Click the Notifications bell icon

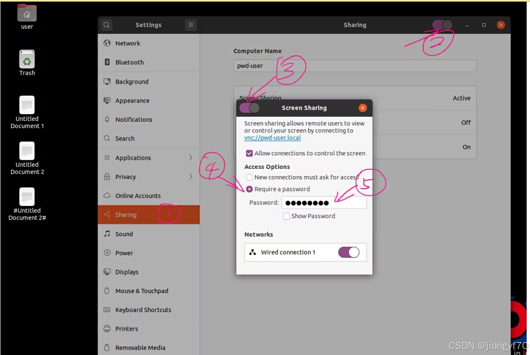click(107, 119)
